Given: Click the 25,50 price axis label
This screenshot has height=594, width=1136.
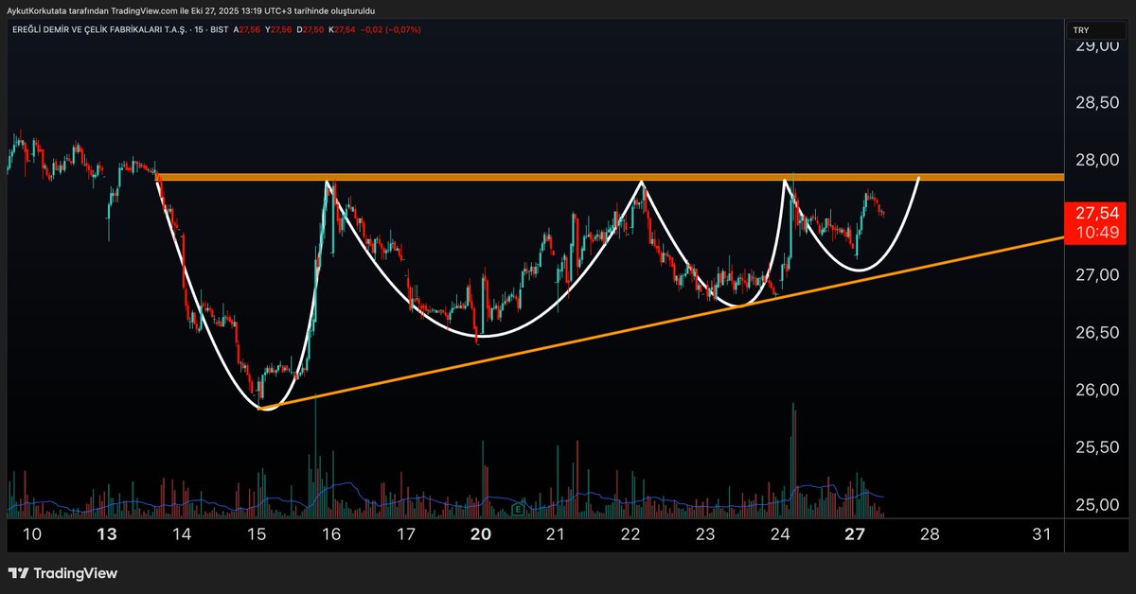Looking at the screenshot, I should click(1095, 447).
